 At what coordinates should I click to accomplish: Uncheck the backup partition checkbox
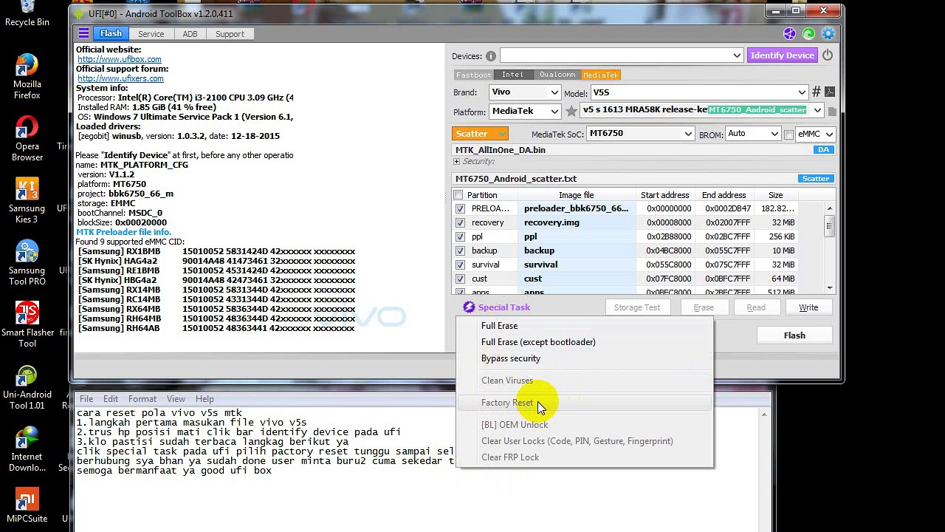[x=460, y=250]
